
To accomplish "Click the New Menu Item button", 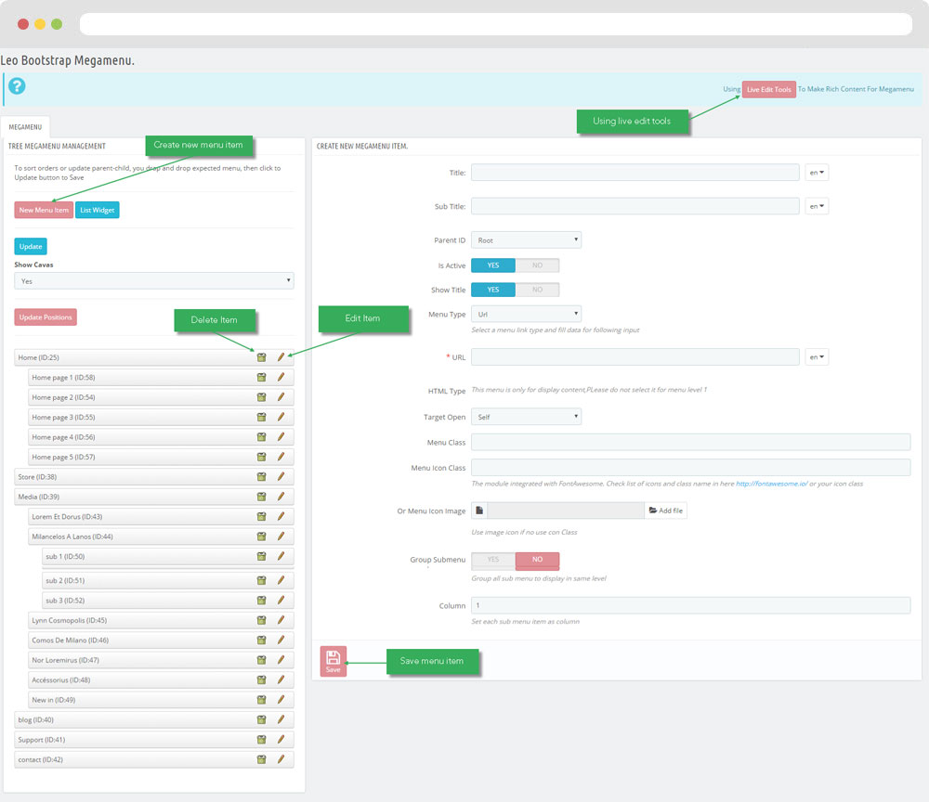I will pyautogui.click(x=44, y=210).
